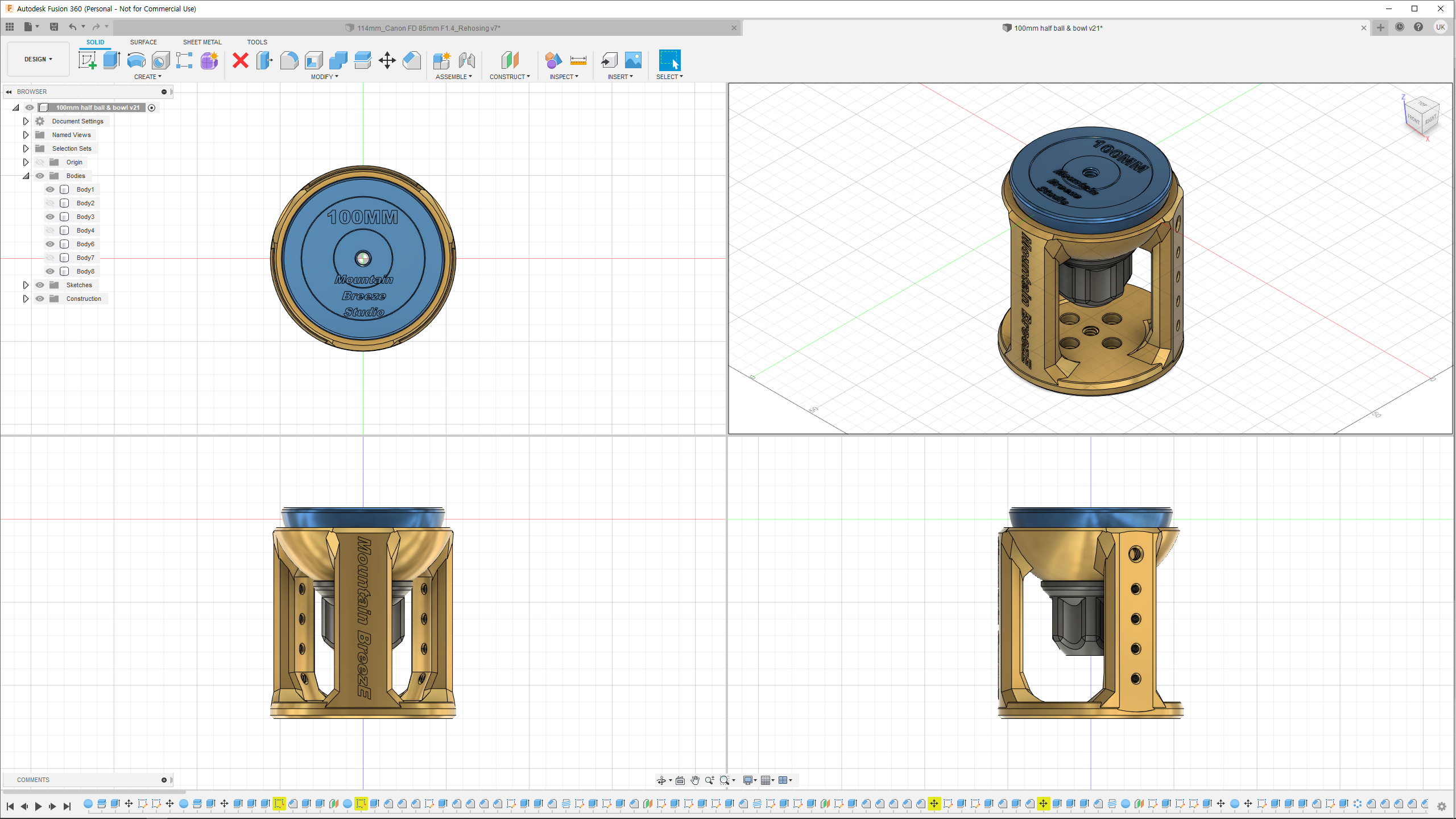Select the Fillet tool in Modify
This screenshot has height=819, width=1456.
point(289,60)
